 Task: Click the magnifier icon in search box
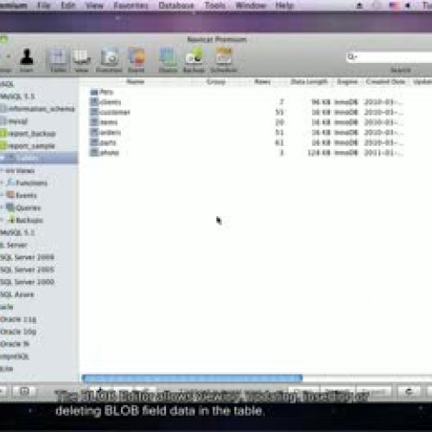pyautogui.click(x=352, y=57)
